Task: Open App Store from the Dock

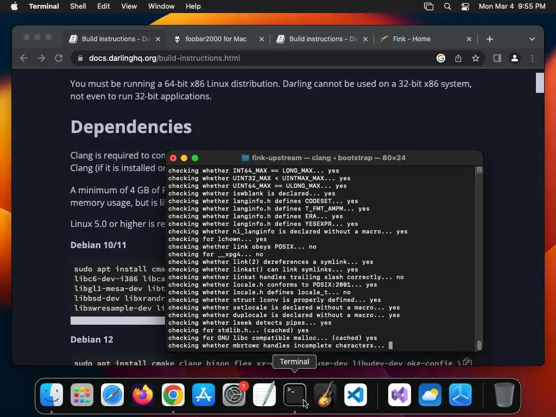Action: 204,395
